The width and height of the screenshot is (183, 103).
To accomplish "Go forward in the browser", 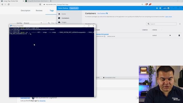I will (x=5, y=4).
